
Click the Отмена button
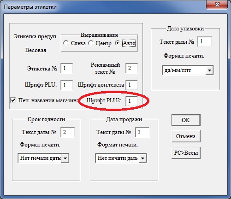[186, 136]
